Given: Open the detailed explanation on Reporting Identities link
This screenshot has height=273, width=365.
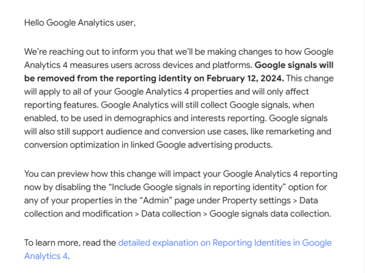Looking at the screenshot, I should [x=224, y=243].
